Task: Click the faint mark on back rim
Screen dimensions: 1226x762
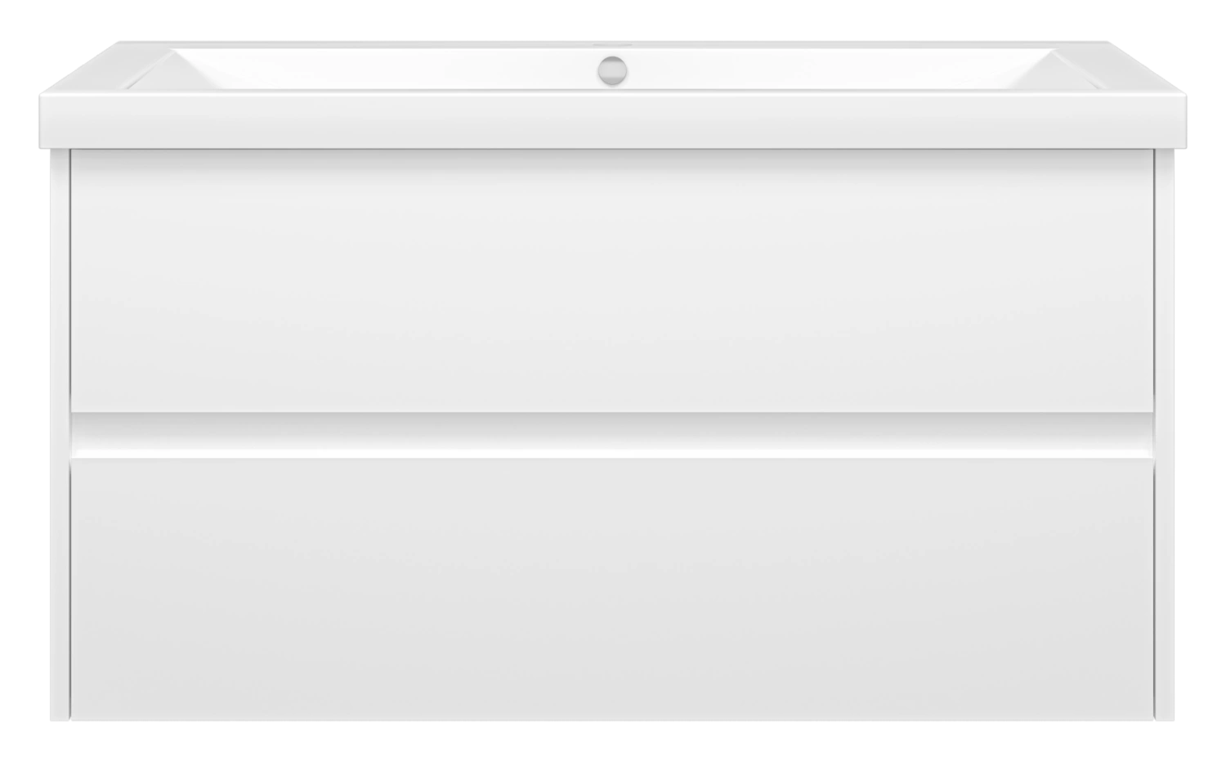Action: point(612,45)
